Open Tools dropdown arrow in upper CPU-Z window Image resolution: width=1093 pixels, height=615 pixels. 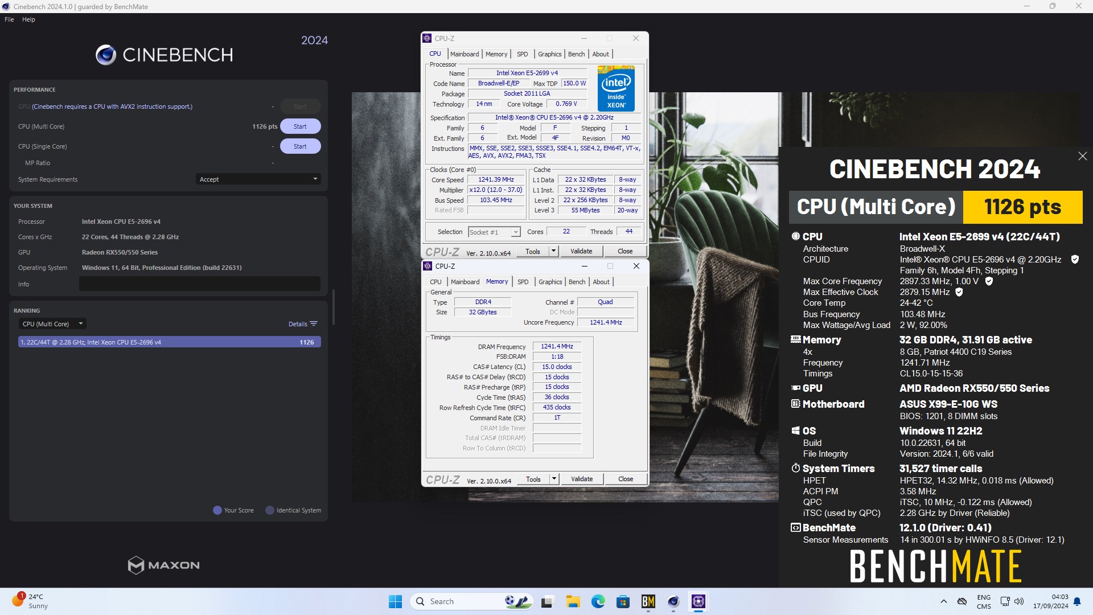click(x=553, y=251)
